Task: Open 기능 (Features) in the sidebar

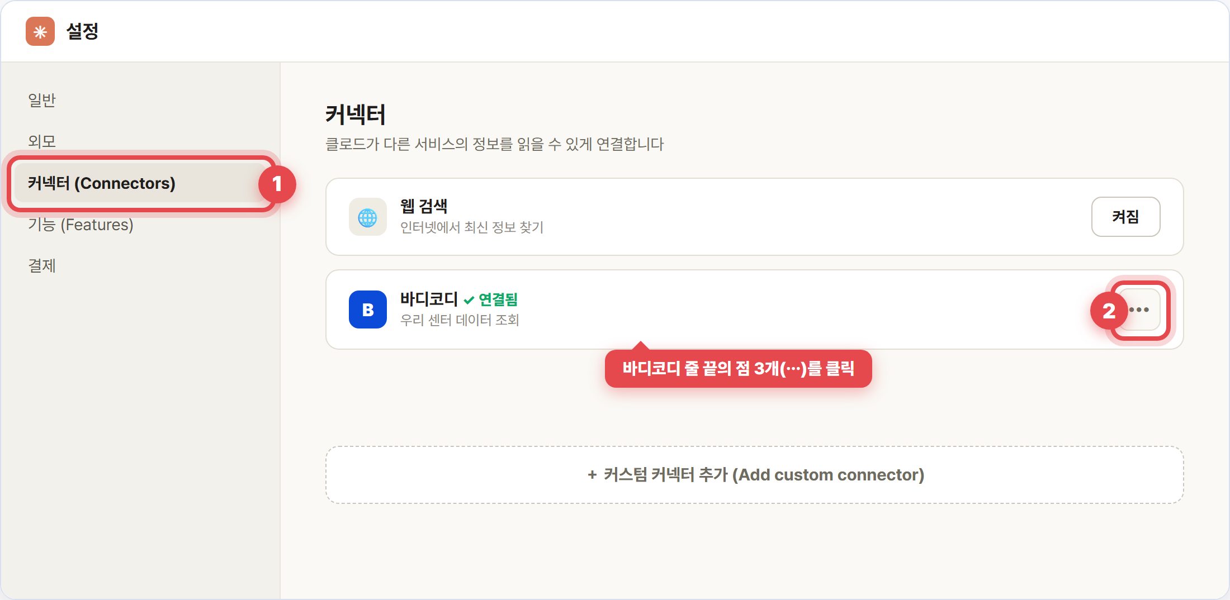Action: pyautogui.click(x=81, y=225)
